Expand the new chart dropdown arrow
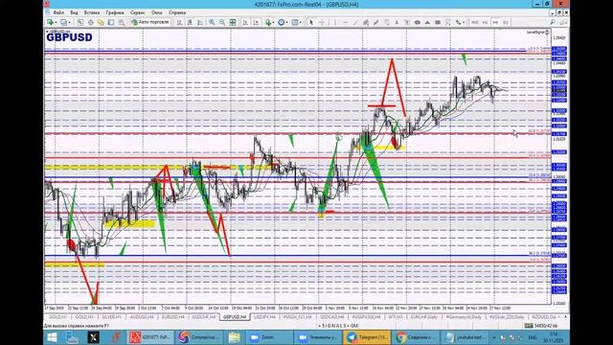This screenshot has height=345, width=613. [x=56, y=22]
